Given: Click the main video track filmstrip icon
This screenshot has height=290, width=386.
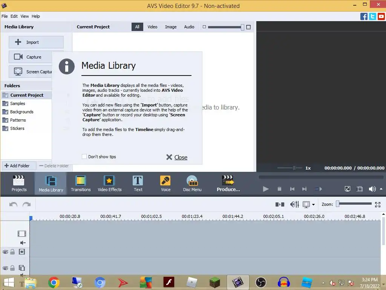Looking at the screenshot, I should coord(21,233).
